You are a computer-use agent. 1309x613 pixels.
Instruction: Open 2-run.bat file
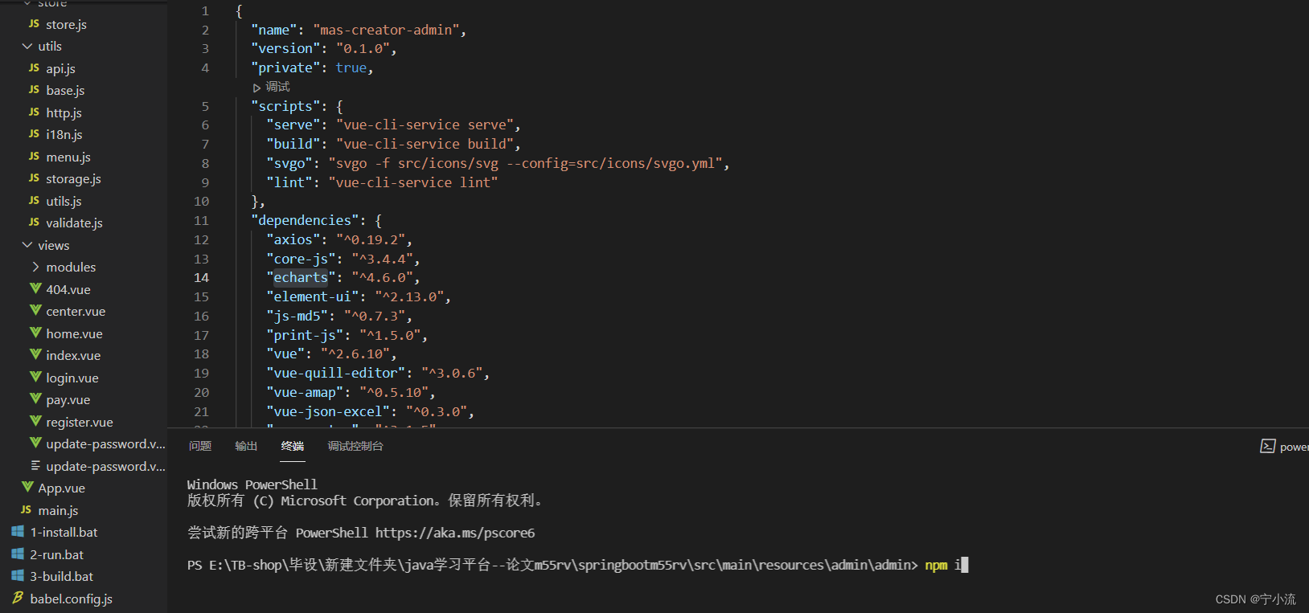pyautogui.click(x=57, y=554)
